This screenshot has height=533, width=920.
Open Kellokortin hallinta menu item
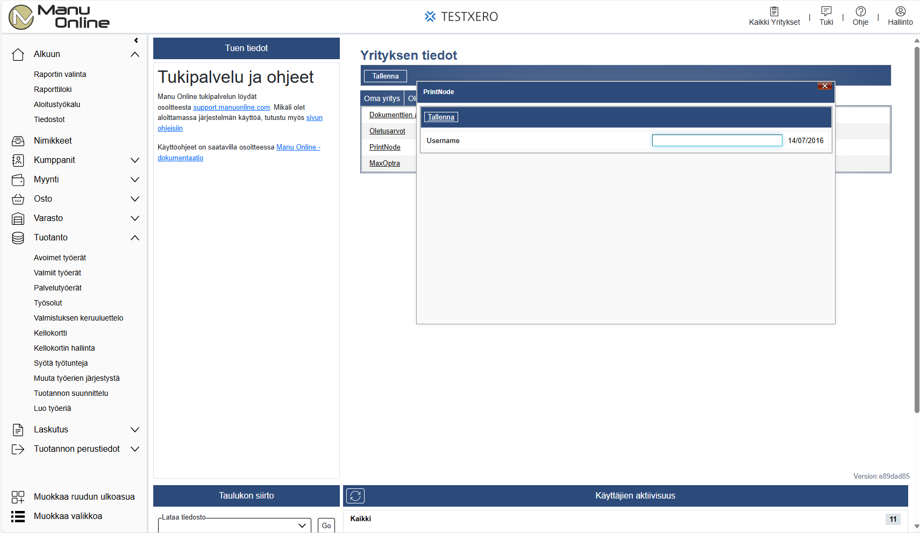tap(64, 348)
